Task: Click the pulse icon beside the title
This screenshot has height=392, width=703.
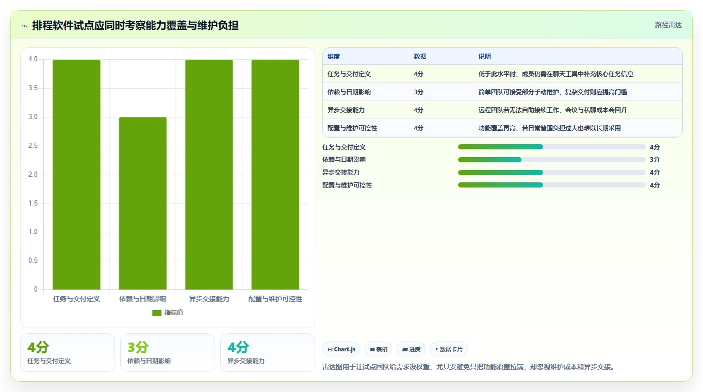Action: click(25, 26)
